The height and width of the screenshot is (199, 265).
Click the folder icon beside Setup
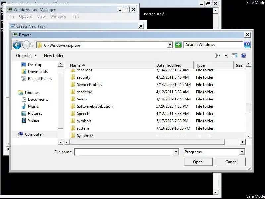(73, 99)
